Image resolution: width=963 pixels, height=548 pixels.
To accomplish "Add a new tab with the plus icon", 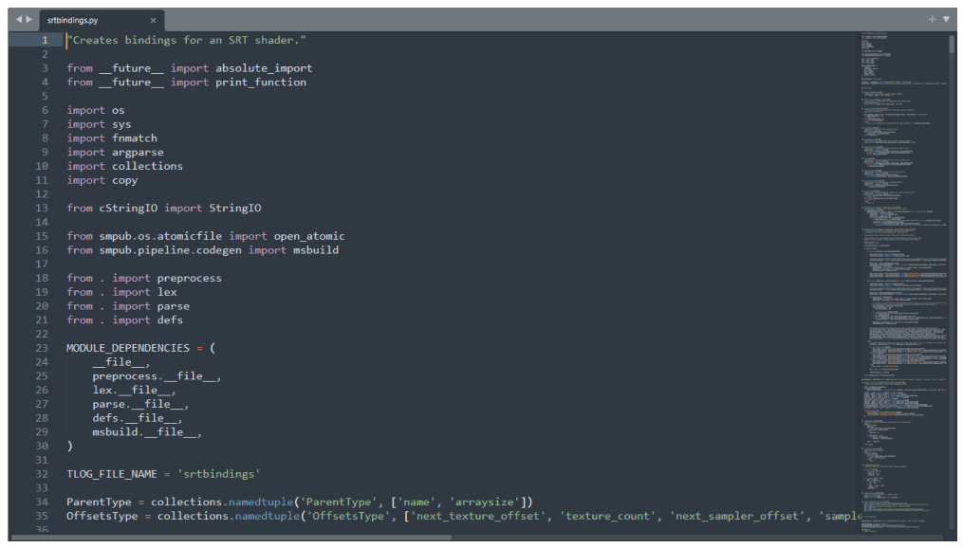I will (x=932, y=20).
